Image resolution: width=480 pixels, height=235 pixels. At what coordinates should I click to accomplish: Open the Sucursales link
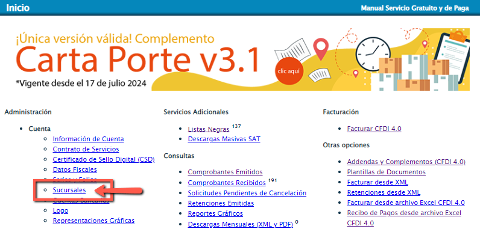[69, 190]
